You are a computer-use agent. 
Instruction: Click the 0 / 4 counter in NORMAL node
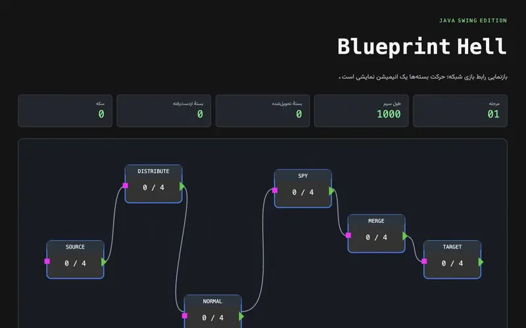point(212,318)
